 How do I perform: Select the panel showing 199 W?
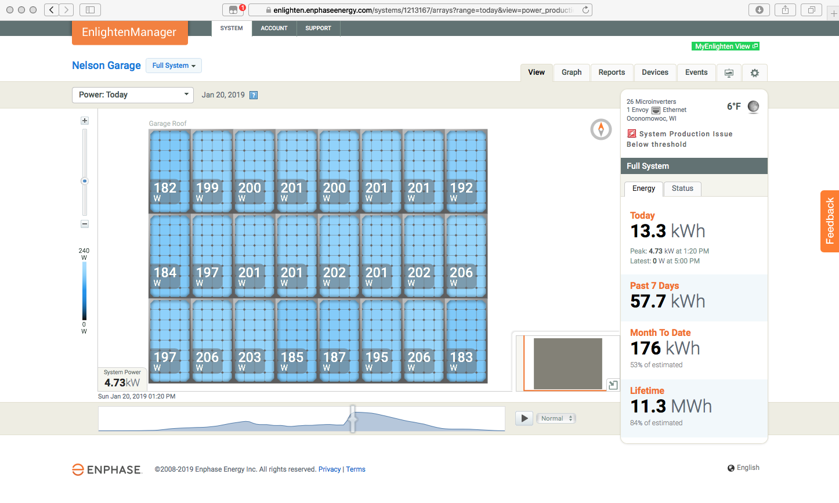(212, 171)
